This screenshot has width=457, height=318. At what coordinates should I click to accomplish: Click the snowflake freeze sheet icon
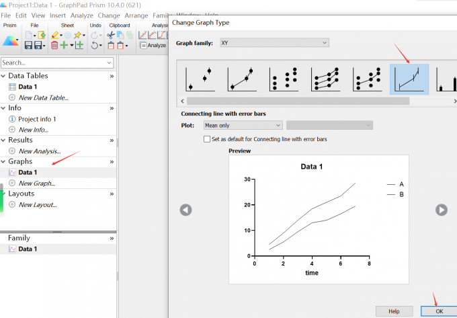pyautogui.click(x=68, y=35)
